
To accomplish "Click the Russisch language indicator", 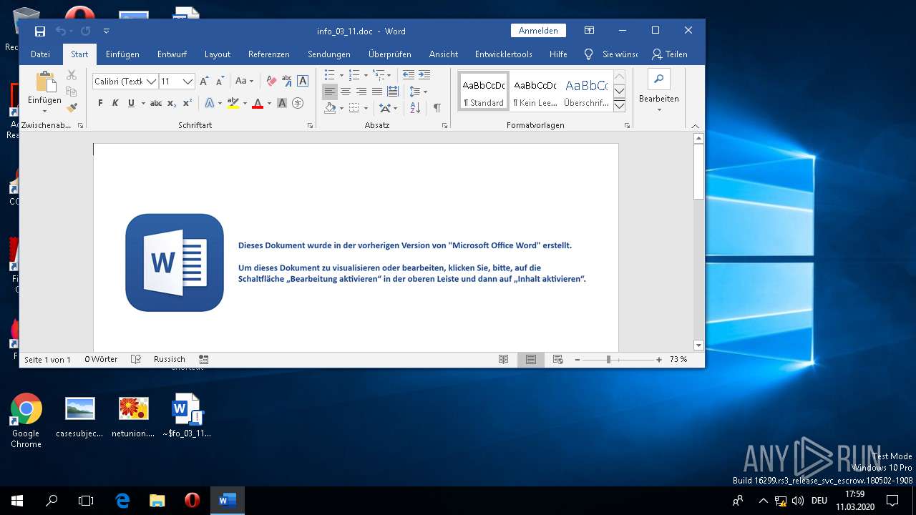I will tap(170, 359).
